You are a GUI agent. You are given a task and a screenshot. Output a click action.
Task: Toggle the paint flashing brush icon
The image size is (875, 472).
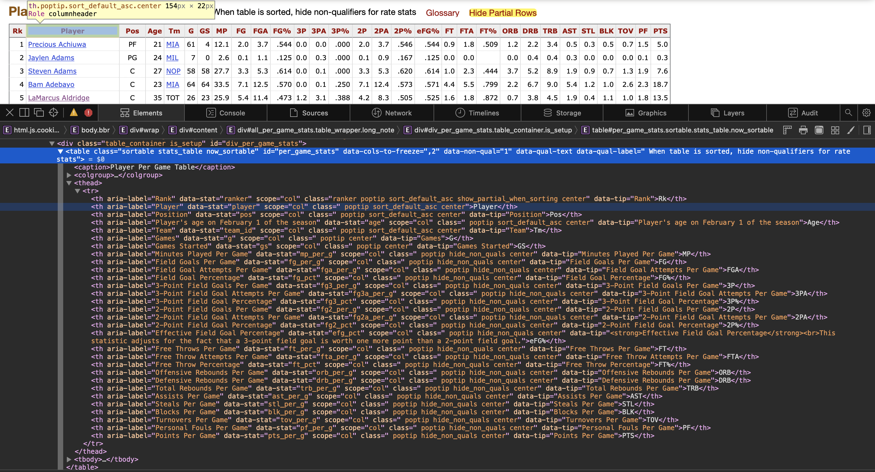click(x=851, y=130)
